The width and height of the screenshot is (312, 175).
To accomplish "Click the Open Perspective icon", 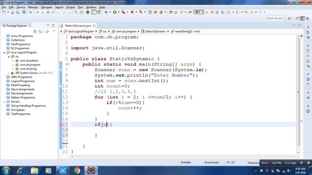I will [x=290, y=18].
